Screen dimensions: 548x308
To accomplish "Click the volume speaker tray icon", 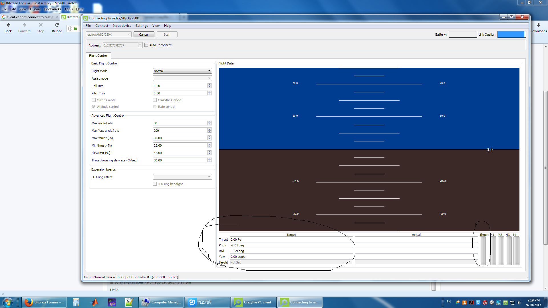I will [x=519, y=302].
